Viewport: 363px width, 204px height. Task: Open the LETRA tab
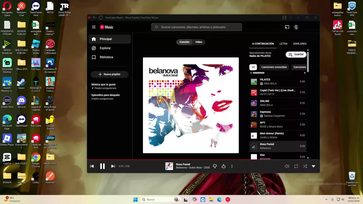pos(283,44)
